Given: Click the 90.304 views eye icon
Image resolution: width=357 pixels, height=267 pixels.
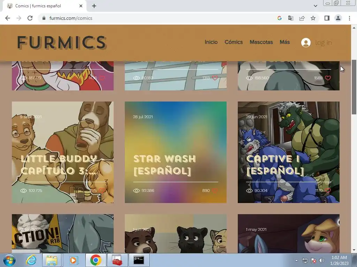Looking at the screenshot, I should [x=249, y=191].
